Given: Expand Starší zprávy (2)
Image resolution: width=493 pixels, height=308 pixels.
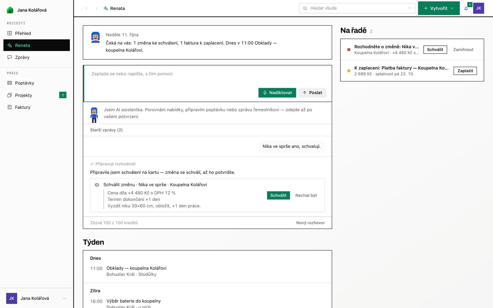Looking at the screenshot, I should pyautogui.click(x=106, y=130).
